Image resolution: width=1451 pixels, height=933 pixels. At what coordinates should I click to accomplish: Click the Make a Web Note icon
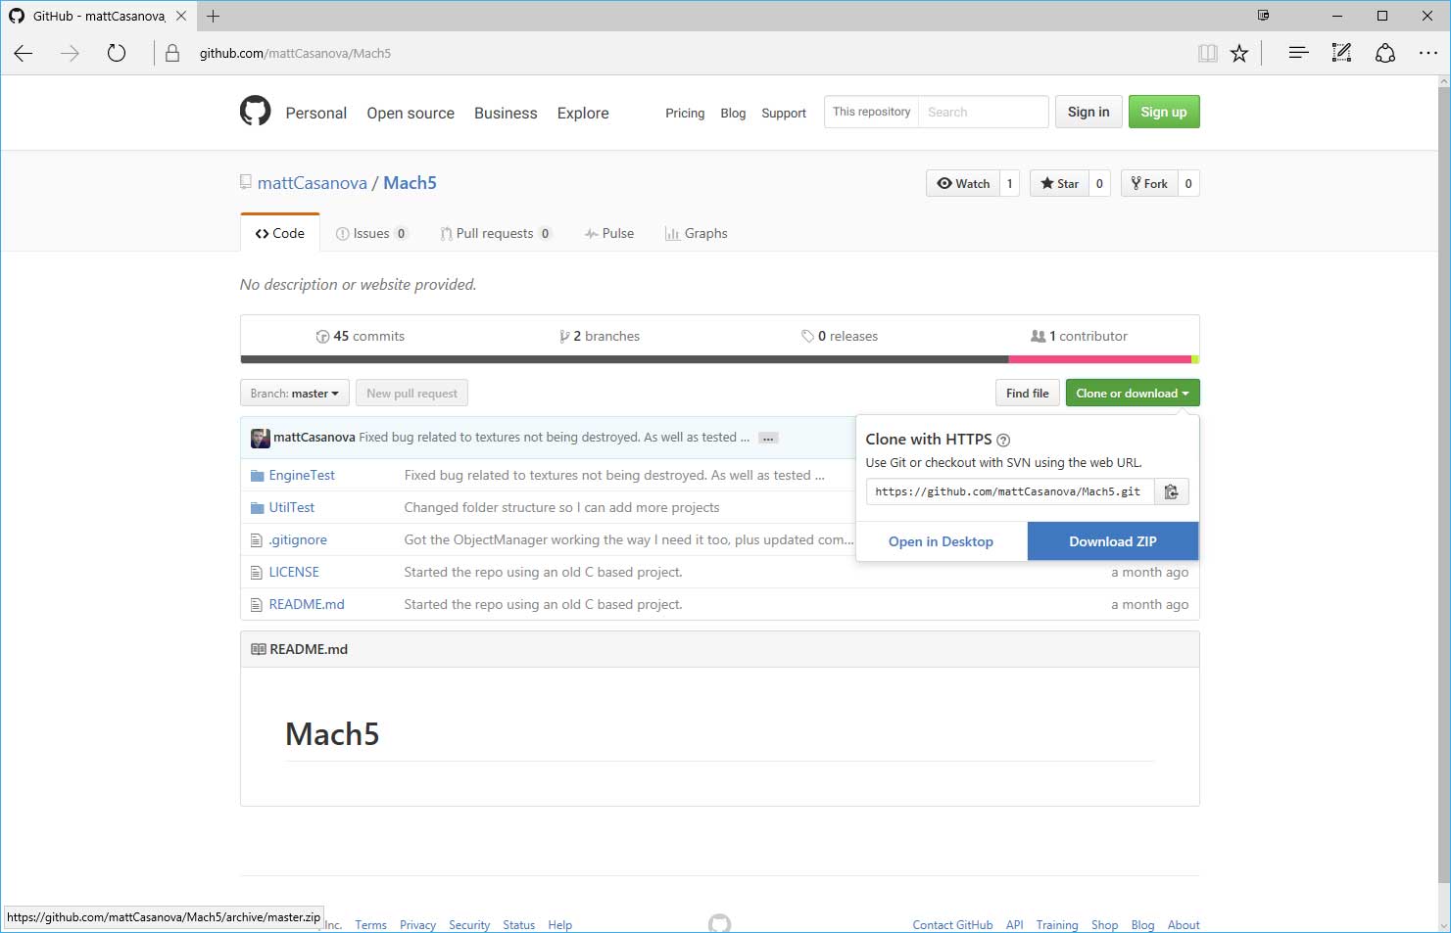click(1341, 53)
